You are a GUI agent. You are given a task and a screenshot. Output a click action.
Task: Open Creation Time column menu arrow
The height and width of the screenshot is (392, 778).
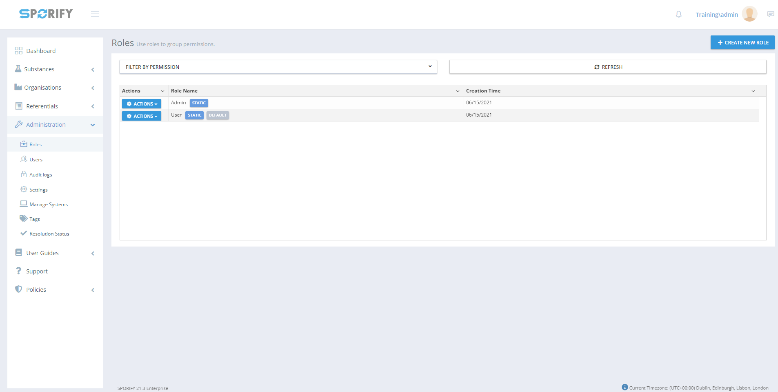pyautogui.click(x=753, y=91)
